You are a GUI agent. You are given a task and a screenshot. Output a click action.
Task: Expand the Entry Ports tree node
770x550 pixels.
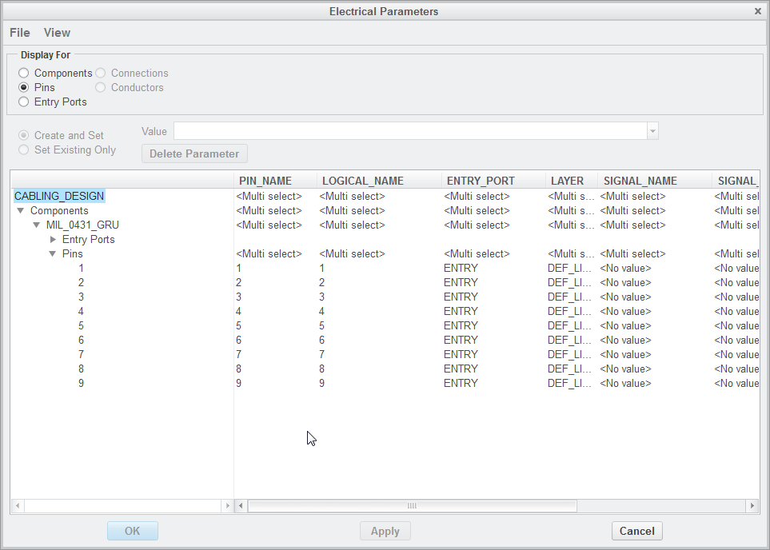coord(53,239)
